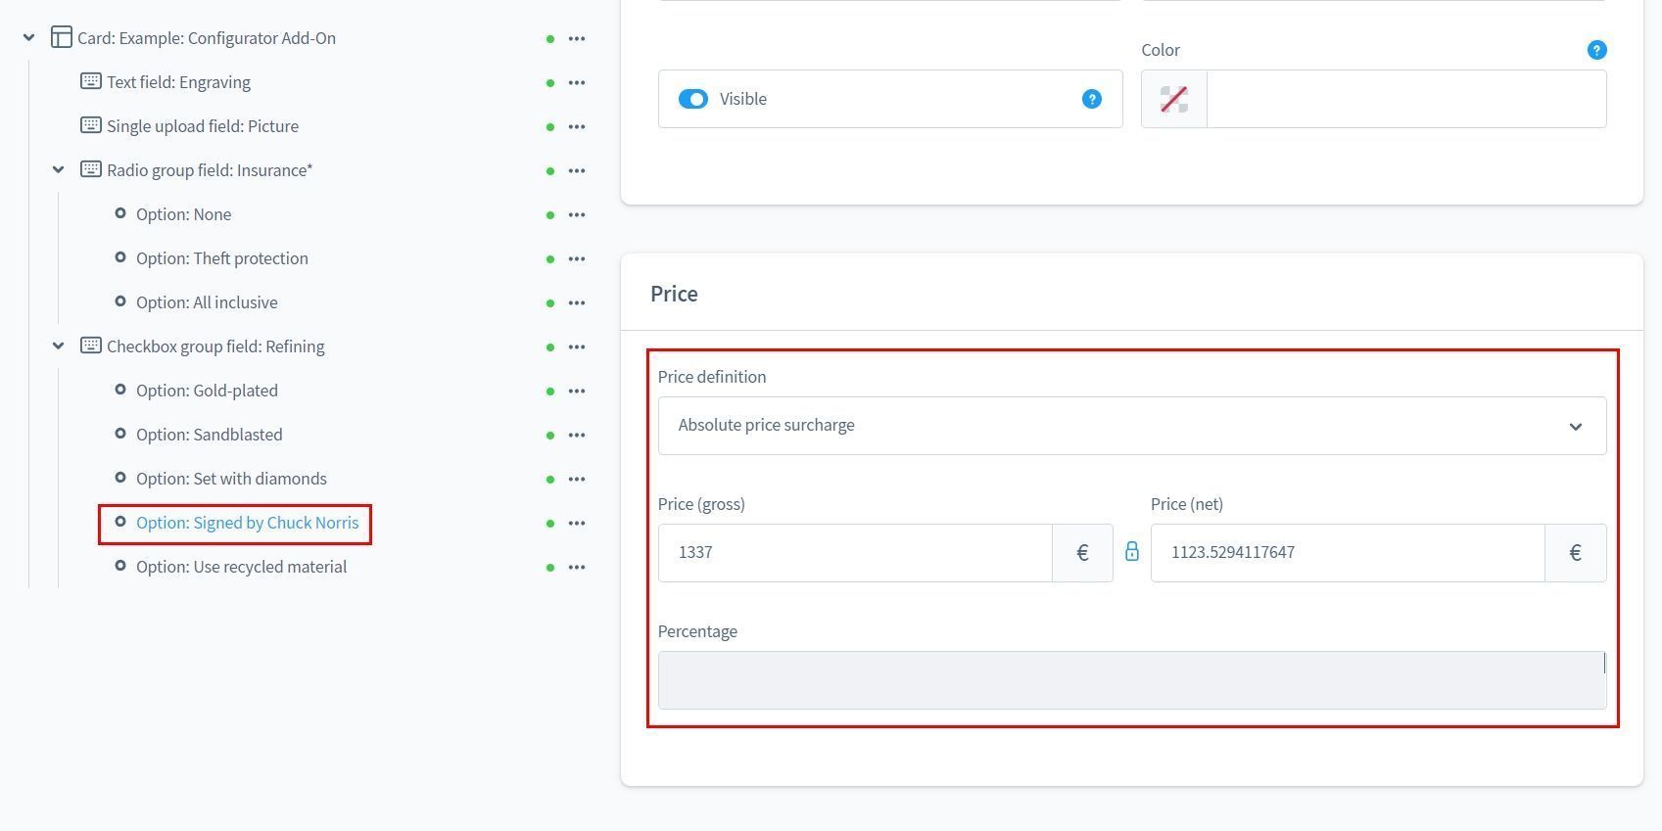
Task: Open three-dots menu for Option: Gold-plated
Action: (577, 392)
